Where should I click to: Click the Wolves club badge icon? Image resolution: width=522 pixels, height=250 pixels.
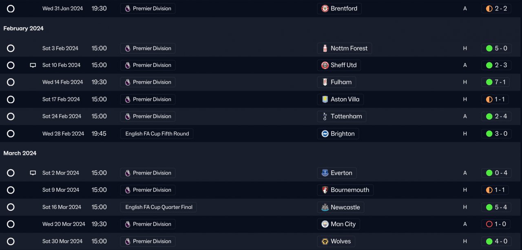click(x=325, y=241)
